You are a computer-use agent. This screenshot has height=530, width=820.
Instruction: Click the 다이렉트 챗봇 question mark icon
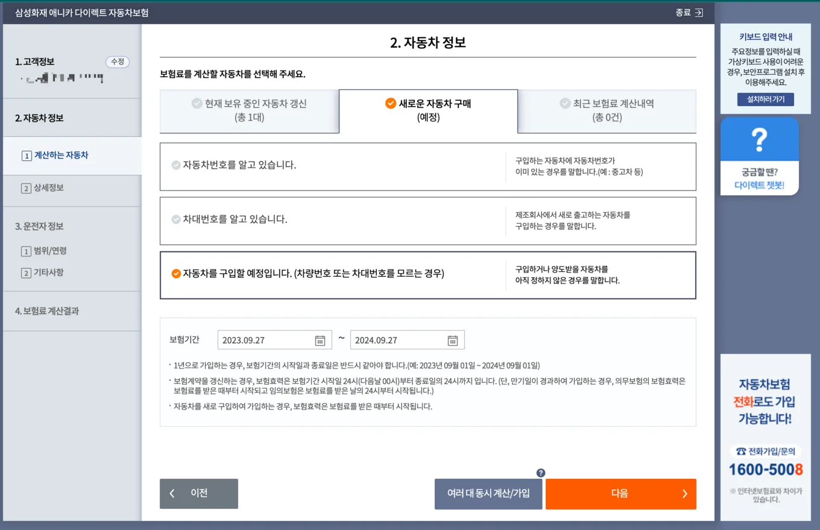(759, 139)
